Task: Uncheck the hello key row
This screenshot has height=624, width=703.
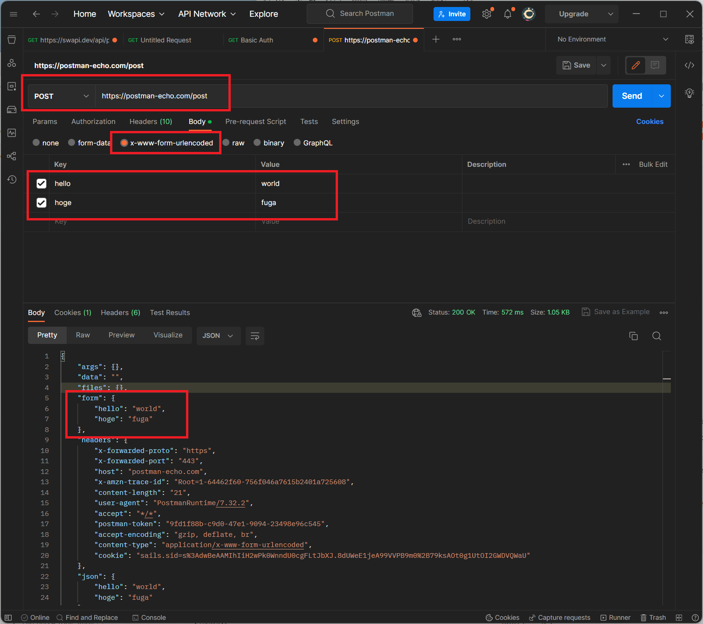Action: click(41, 184)
